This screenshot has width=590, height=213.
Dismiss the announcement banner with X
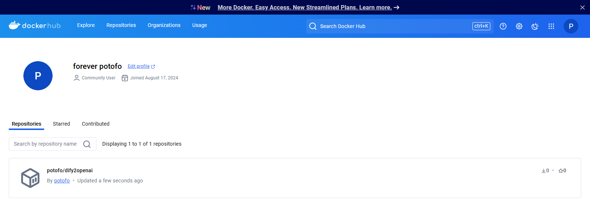click(x=582, y=7)
